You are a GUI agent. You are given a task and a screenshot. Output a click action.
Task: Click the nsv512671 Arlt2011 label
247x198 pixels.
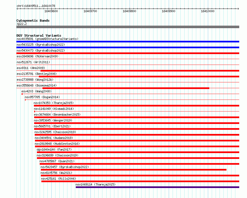point(33,62)
